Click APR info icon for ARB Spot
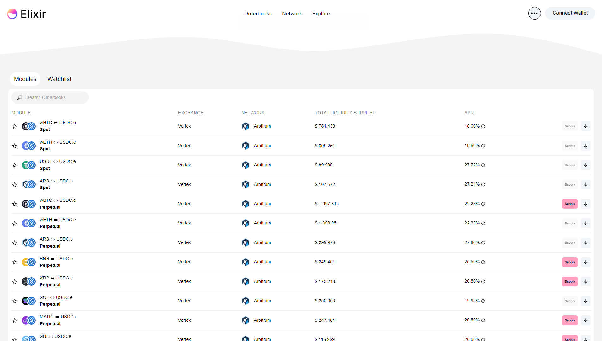602x341 pixels. tap(483, 184)
